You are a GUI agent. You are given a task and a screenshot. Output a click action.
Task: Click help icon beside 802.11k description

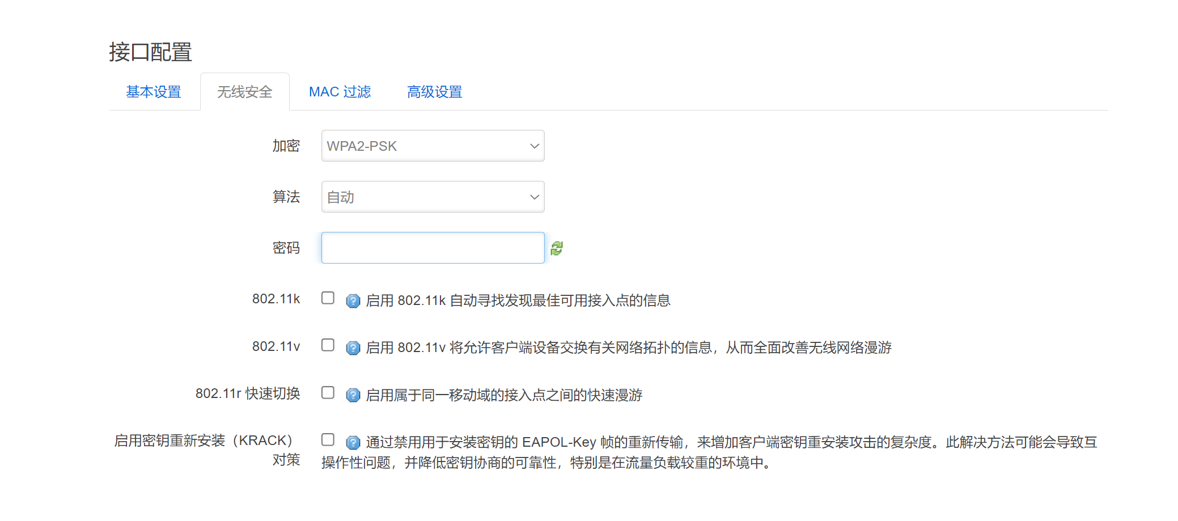click(x=353, y=301)
